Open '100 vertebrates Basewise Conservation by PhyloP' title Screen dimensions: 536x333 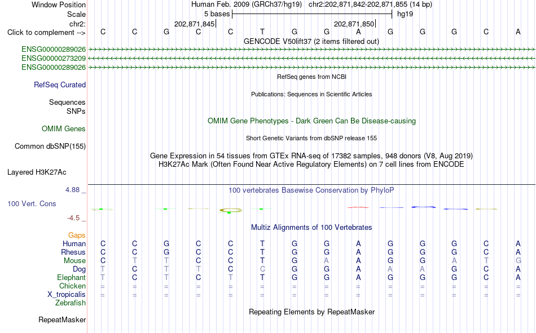click(x=311, y=190)
